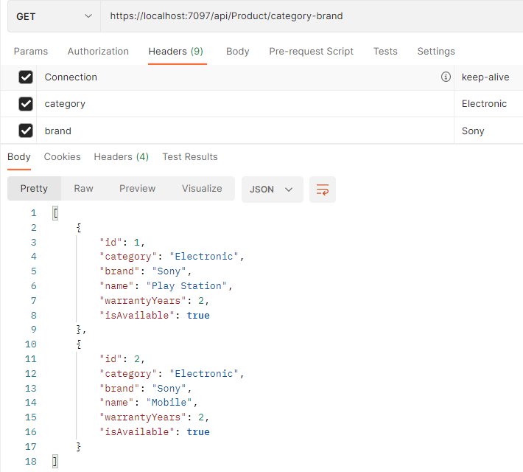The image size is (523, 472).
Task: Disable the category header checkbox
Action: click(26, 104)
